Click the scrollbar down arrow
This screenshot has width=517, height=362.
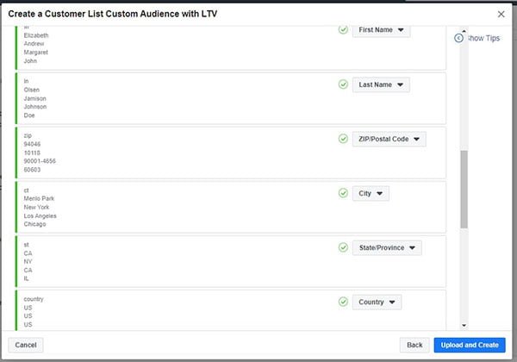pyautogui.click(x=464, y=326)
